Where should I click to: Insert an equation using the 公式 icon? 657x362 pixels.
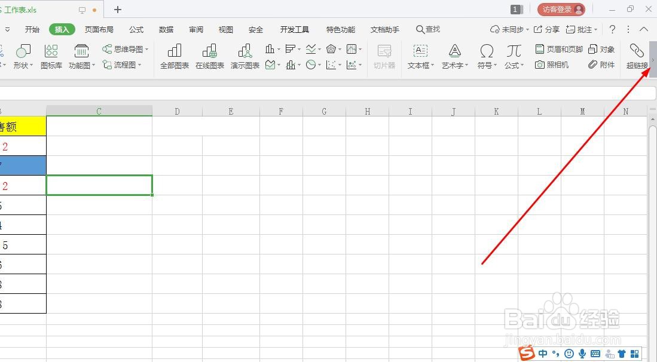click(512, 55)
